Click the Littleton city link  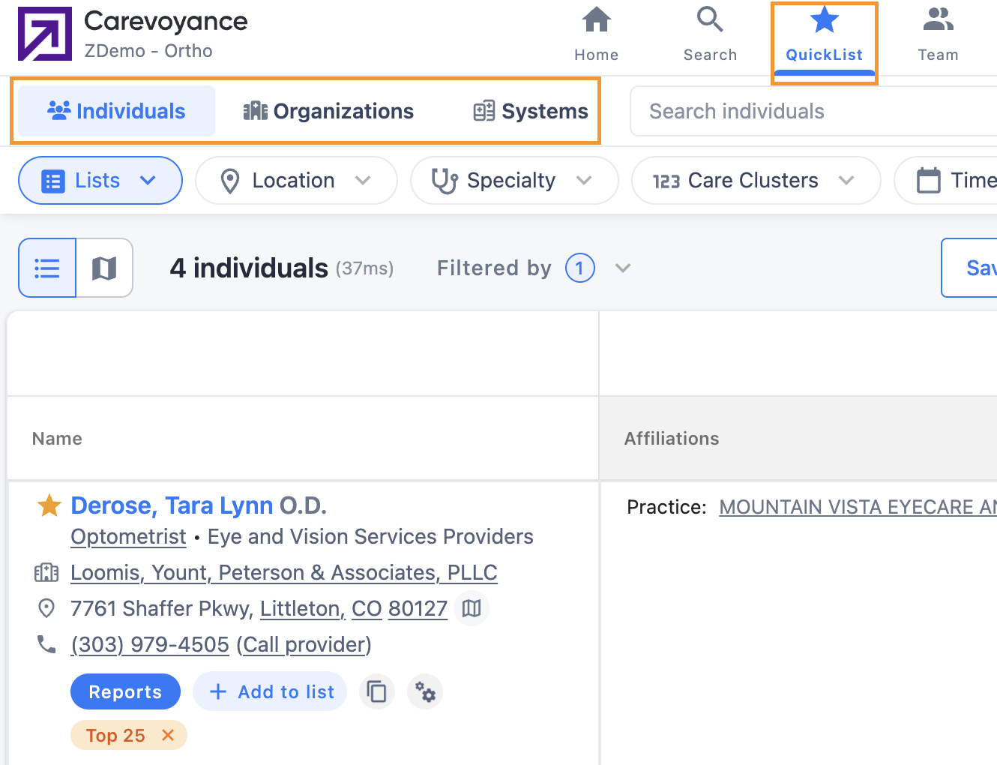[x=303, y=608]
